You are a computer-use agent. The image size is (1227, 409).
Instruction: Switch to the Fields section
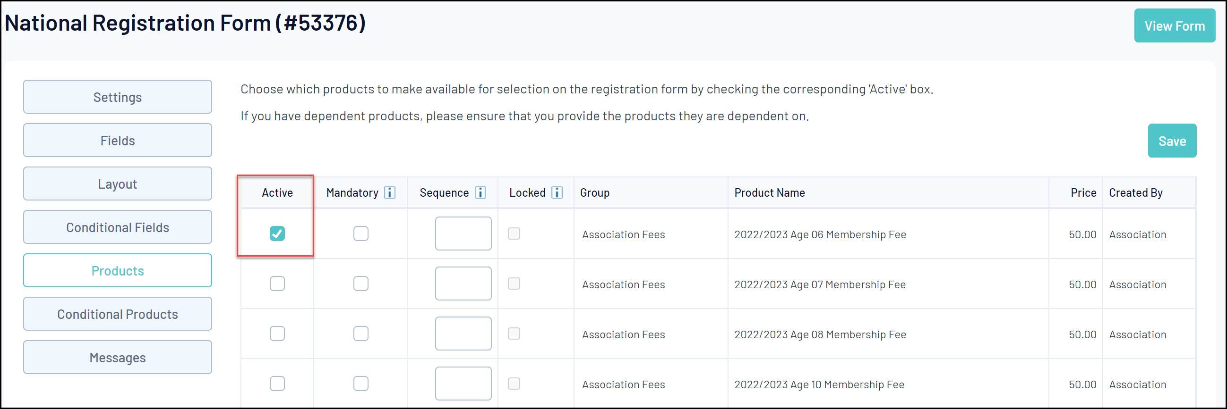(x=118, y=140)
